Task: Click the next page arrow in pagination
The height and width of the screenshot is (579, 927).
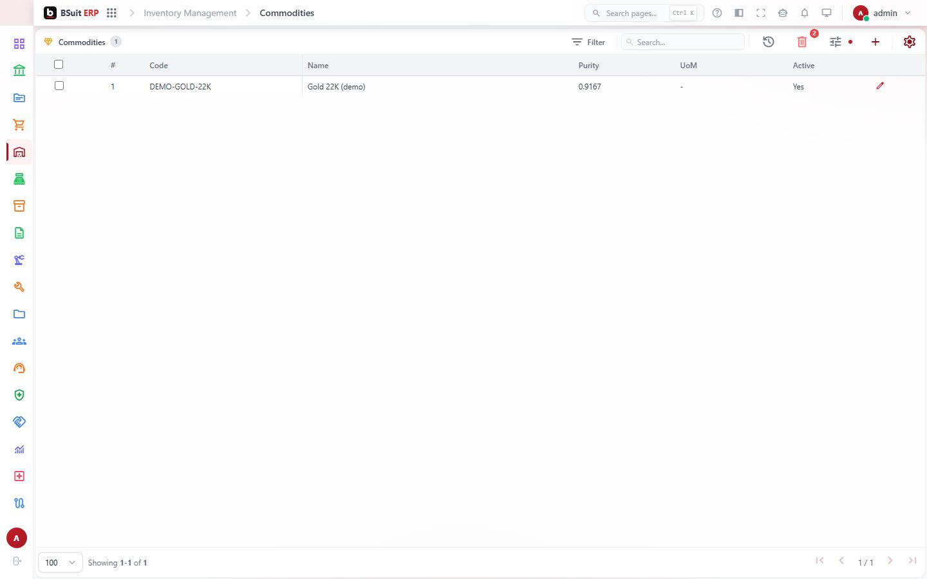Action: 890,561
